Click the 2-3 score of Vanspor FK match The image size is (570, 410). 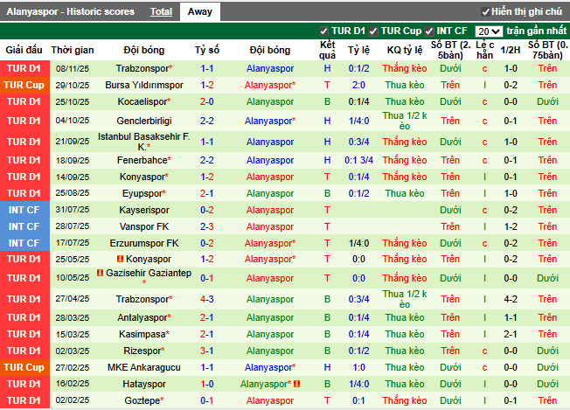207,226
